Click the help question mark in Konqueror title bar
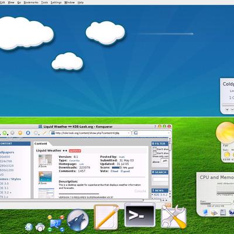Image resolution: width=234 pixels, height=234 pixels. click(156, 126)
